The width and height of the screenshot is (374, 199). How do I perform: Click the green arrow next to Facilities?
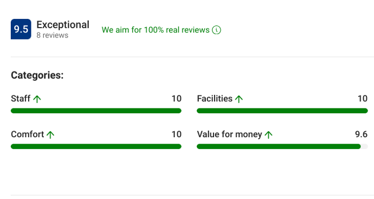pos(238,99)
